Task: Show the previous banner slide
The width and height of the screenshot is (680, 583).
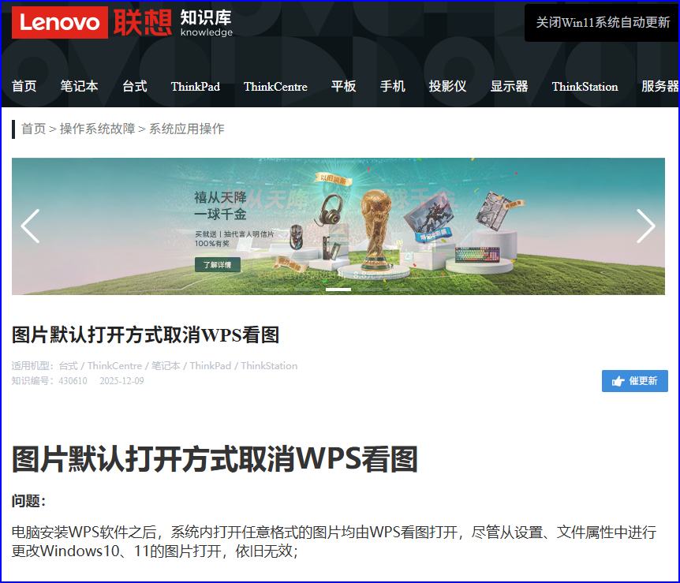Action: pos(30,226)
